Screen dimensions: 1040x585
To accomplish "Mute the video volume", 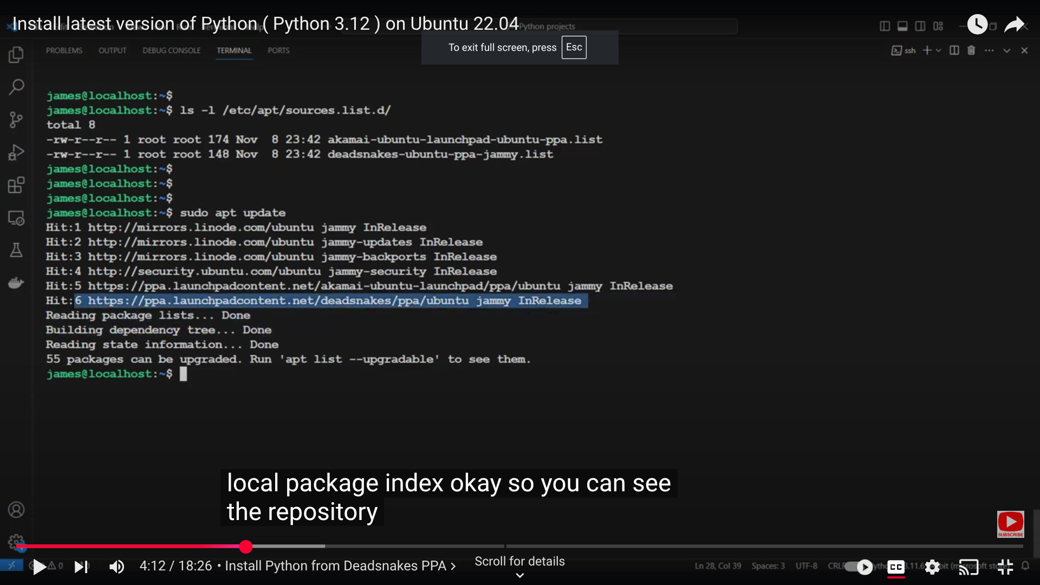I will coord(116,567).
